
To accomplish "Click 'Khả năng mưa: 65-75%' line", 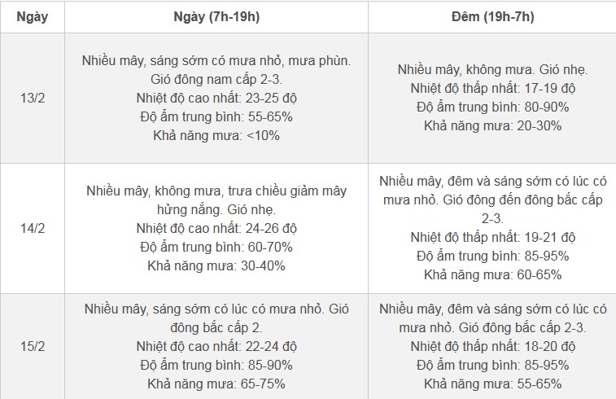I will click(x=216, y=384).
